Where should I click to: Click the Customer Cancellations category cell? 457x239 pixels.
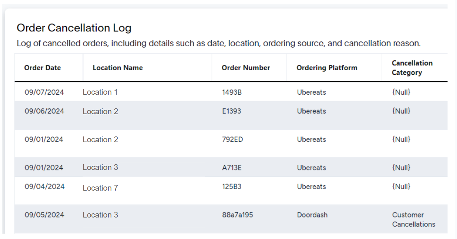tap(414, 220)
